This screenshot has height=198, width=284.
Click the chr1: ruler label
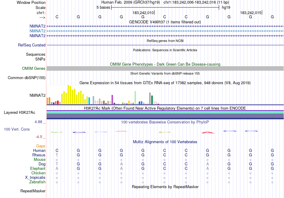(x=41, y=13)
